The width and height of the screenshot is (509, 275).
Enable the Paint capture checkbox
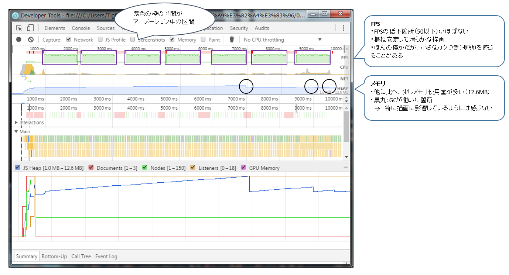click(x=203, y=39)
